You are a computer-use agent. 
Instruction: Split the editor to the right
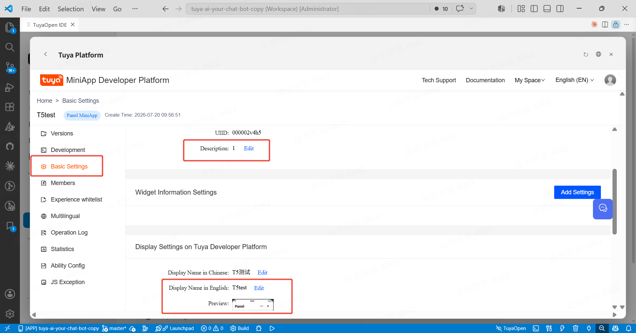click(605, 24)
